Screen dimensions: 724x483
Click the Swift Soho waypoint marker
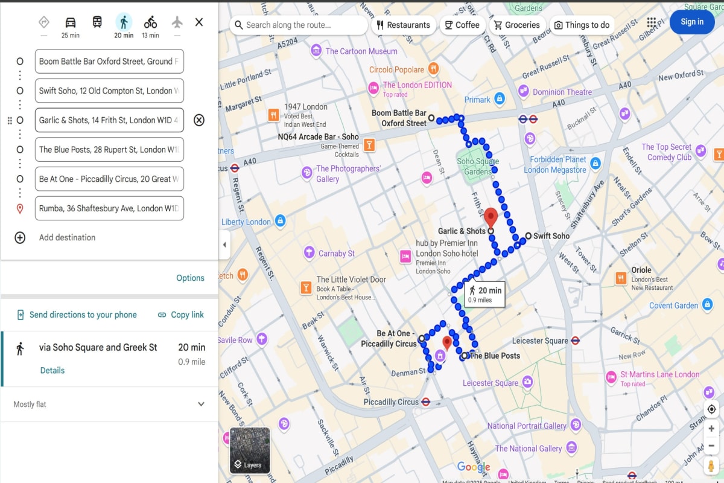[x=529, y=235]
